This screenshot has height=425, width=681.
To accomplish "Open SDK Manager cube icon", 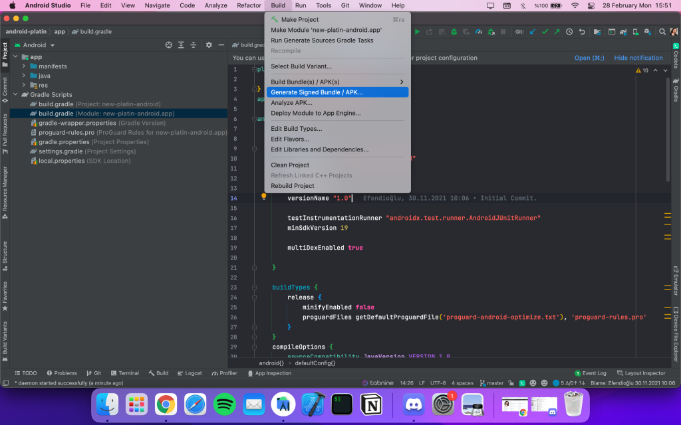I will pos(648,32).
